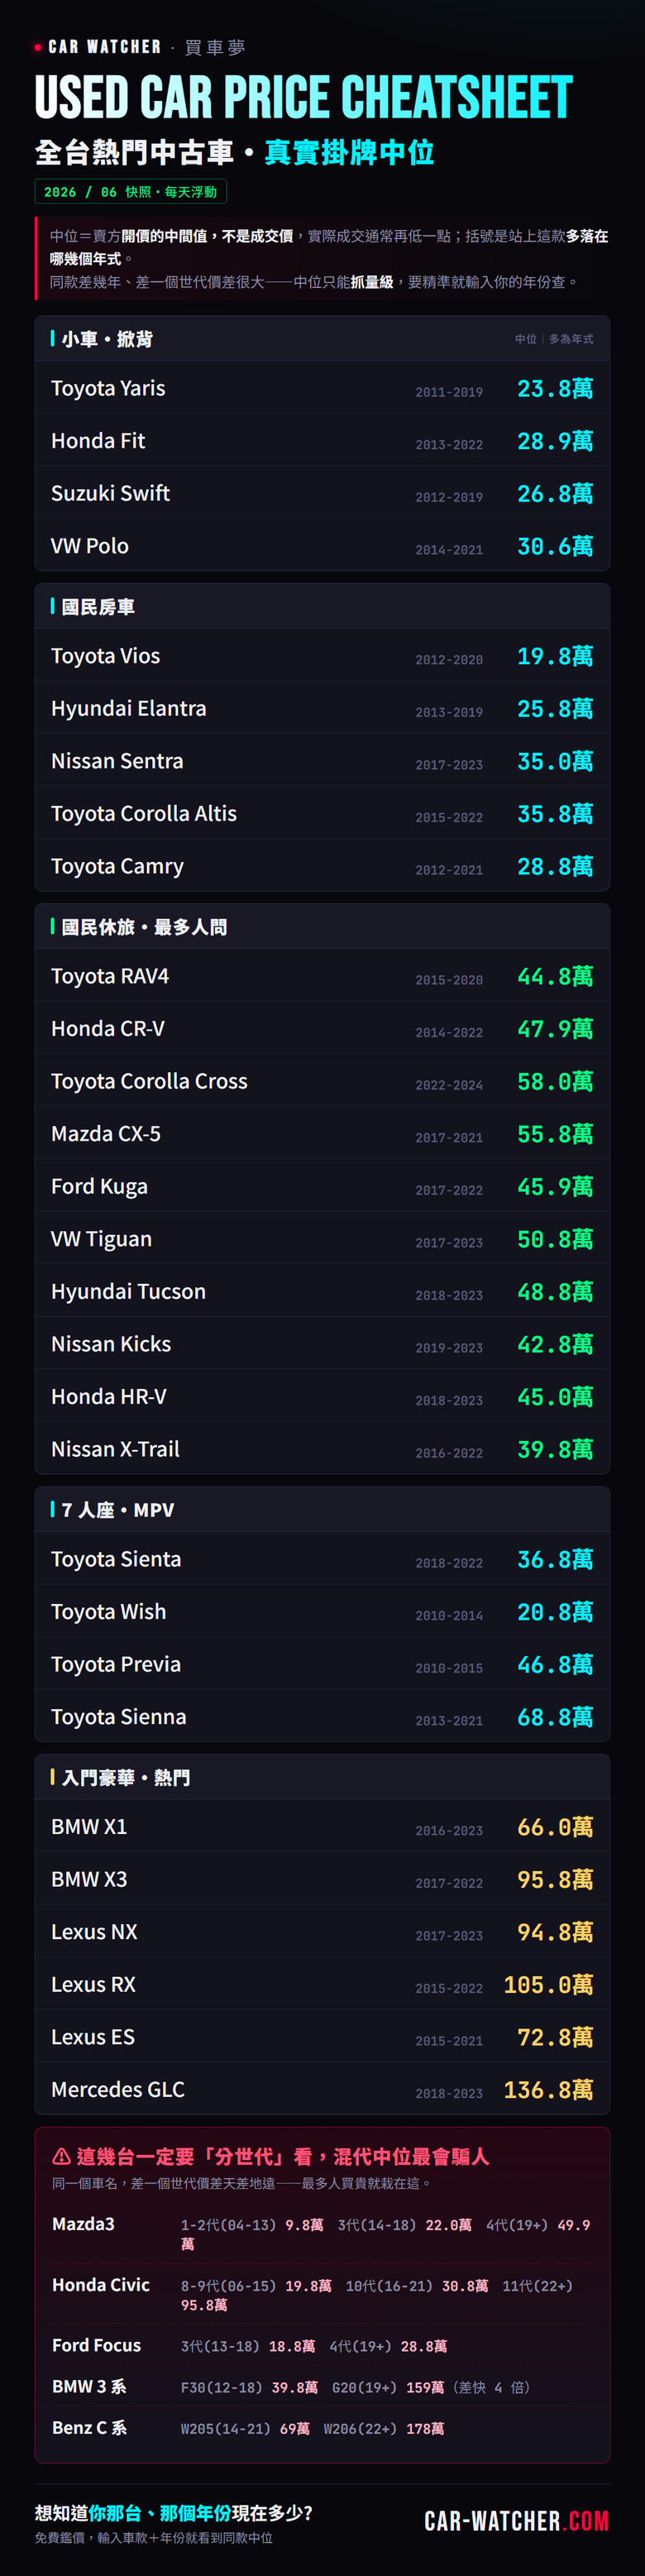
Task: Click the 你那台、那個年份 highlighted text
Action: pos(160,2513)
